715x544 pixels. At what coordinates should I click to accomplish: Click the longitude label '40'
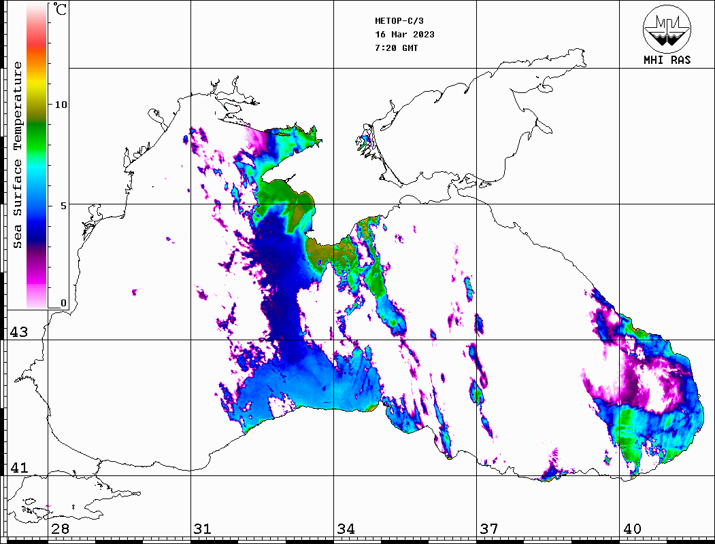click(x=632, y=528)
